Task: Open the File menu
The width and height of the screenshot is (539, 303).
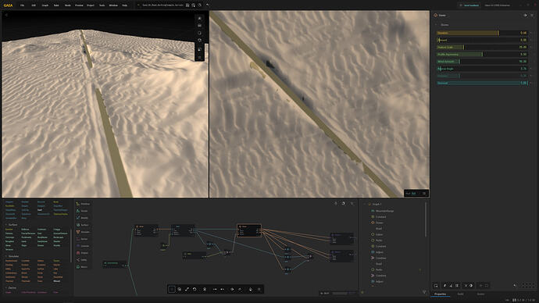Action: coord(22,5)
